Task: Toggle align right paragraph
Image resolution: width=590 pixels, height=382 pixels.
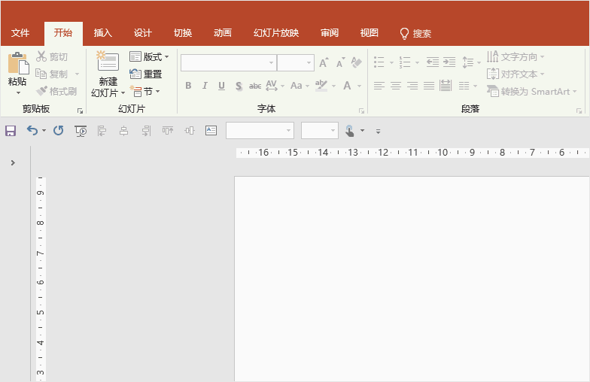Action: (x=412, y=86)
